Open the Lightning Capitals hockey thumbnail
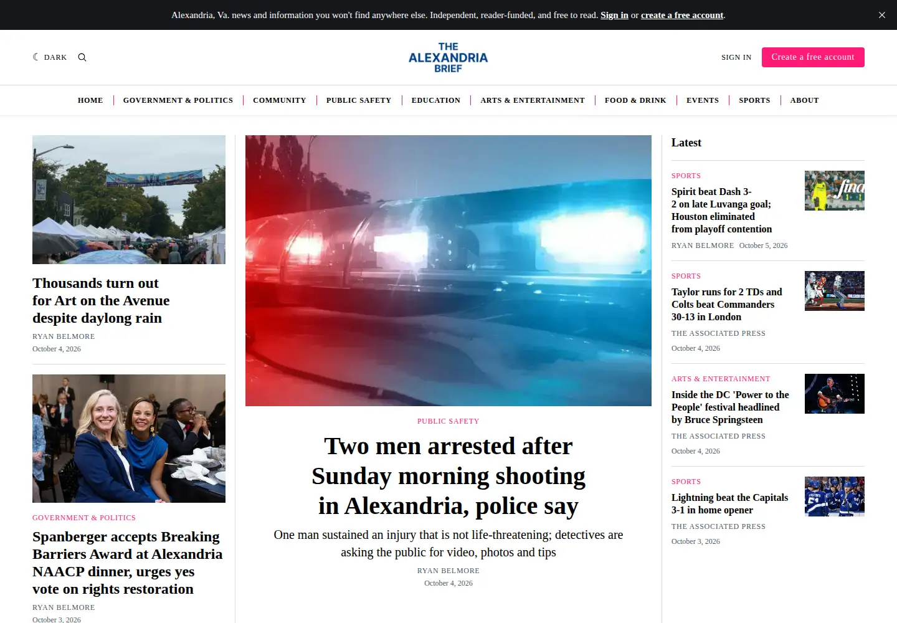The height and width of the screenshot is (623, 897). (835, 497)
